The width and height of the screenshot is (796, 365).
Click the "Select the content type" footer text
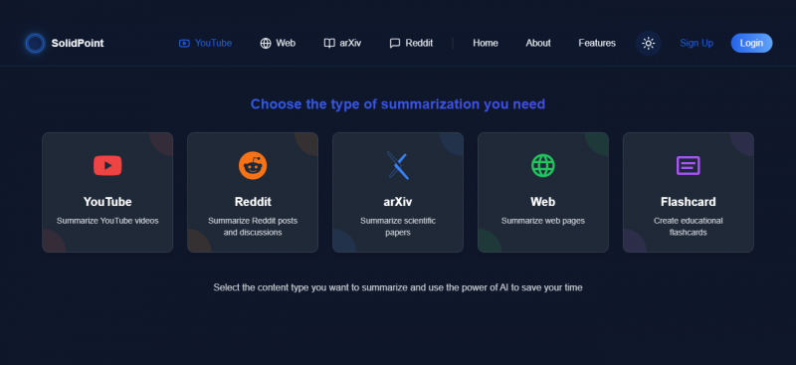[x=398, y=287]
